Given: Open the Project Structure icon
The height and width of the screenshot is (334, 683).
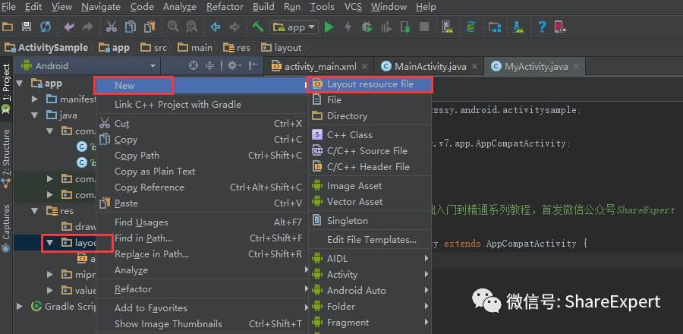Looking at the screenshot, I should click(x=494, y=27).
